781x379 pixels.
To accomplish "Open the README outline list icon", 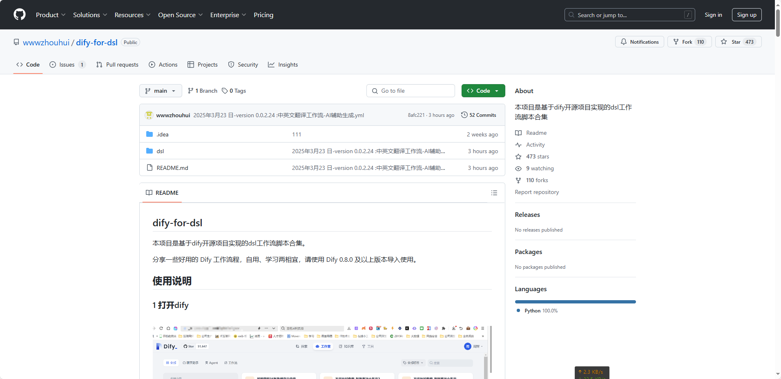I will click(494, 193).
